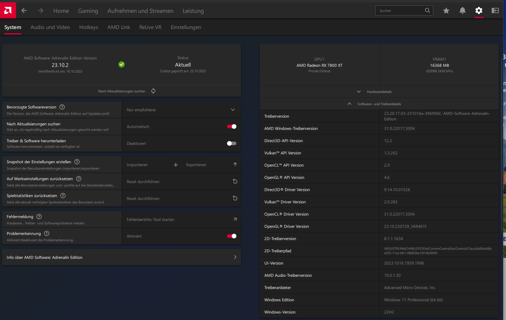Click OpenGL Driver Version value
The width and height of the screenshot is (506, 320).
point(405,226)
